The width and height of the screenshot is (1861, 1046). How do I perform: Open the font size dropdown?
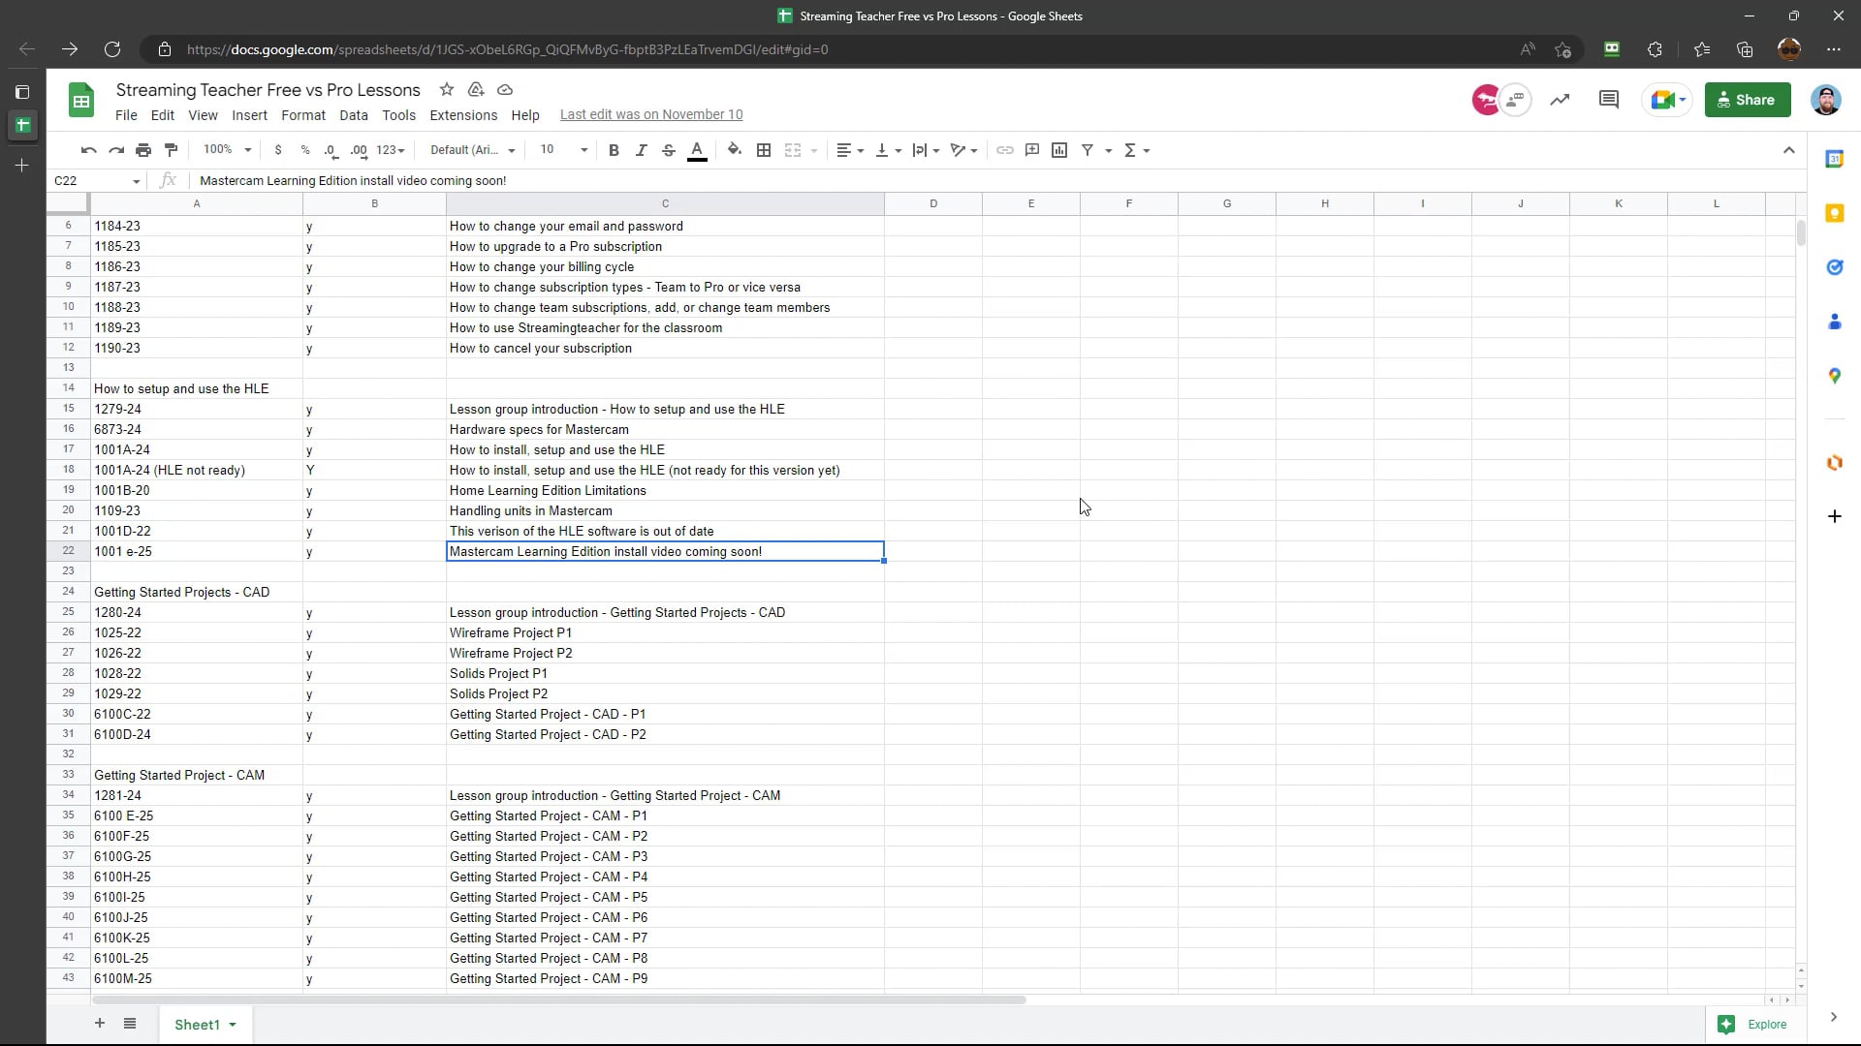(x=563, y=150)
